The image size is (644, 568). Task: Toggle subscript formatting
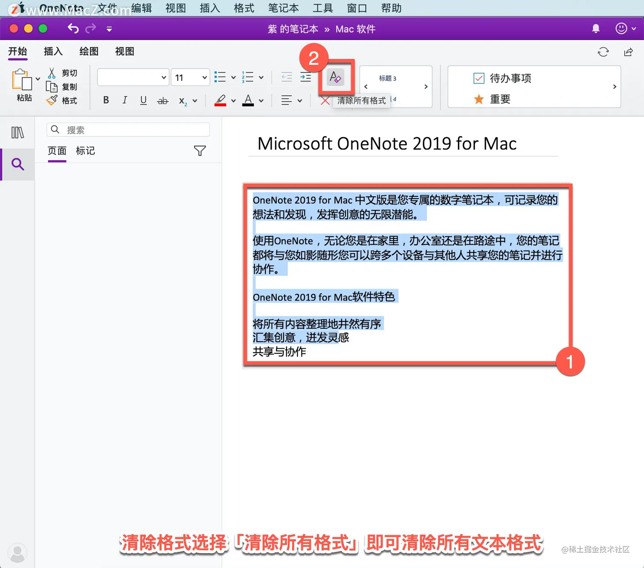(x=183, y=101)
